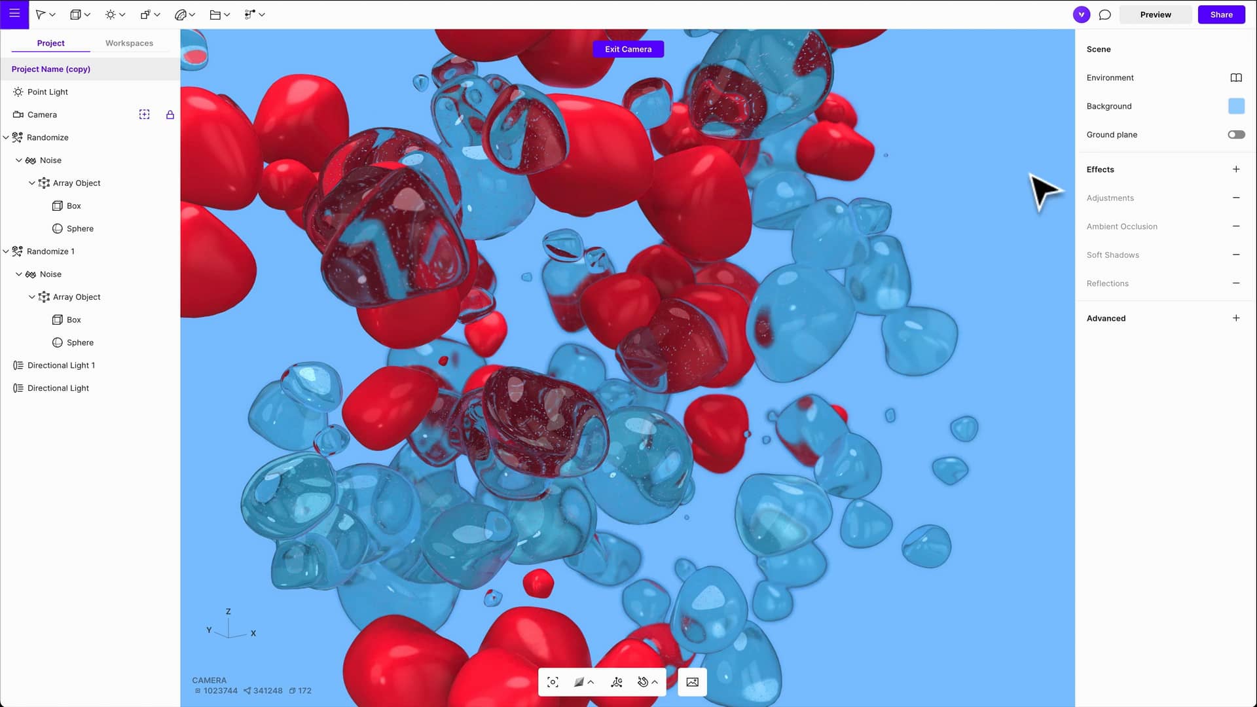
Task: Click the Camera frame selection icon
Action: click(x=144, y=115)
